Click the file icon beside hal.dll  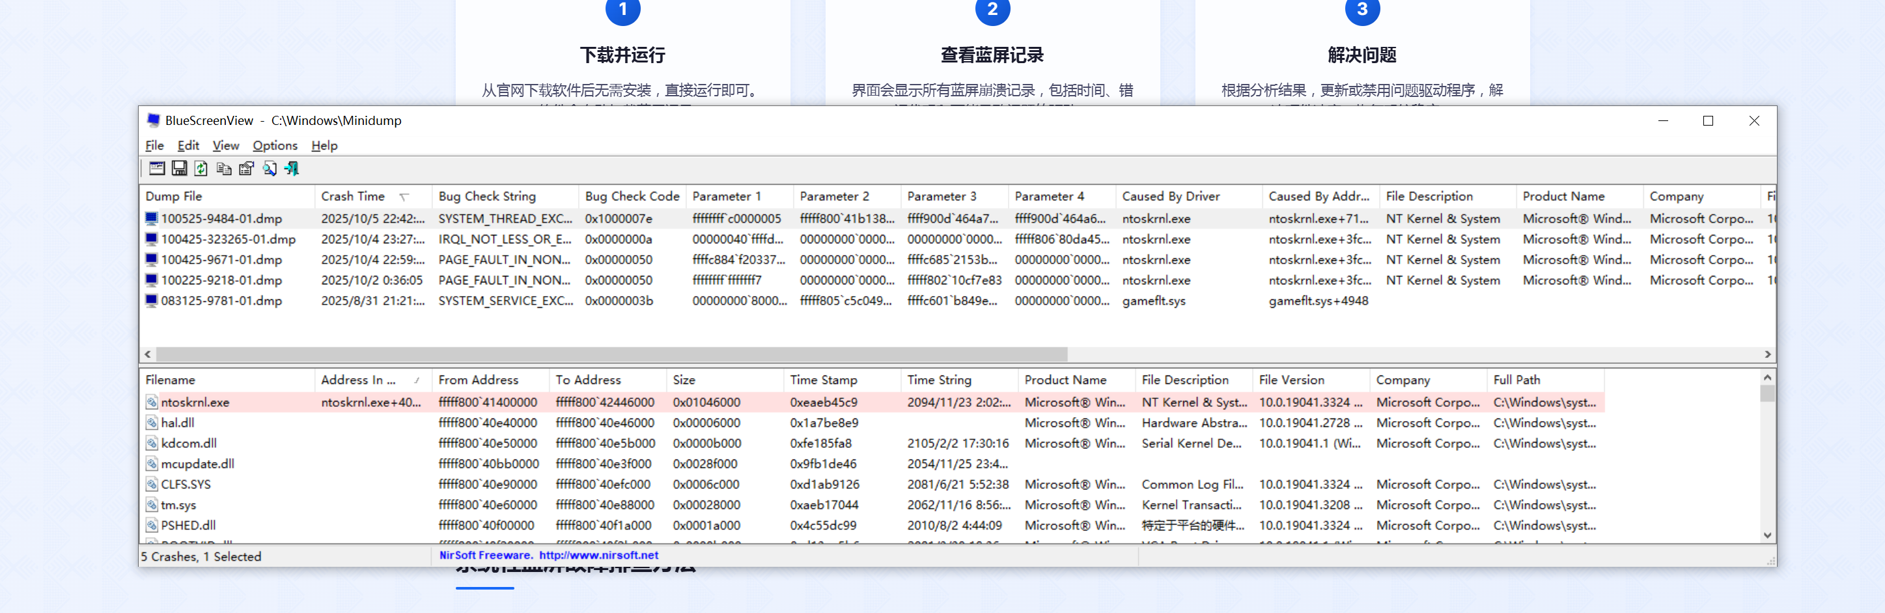[x=152, y=422]
